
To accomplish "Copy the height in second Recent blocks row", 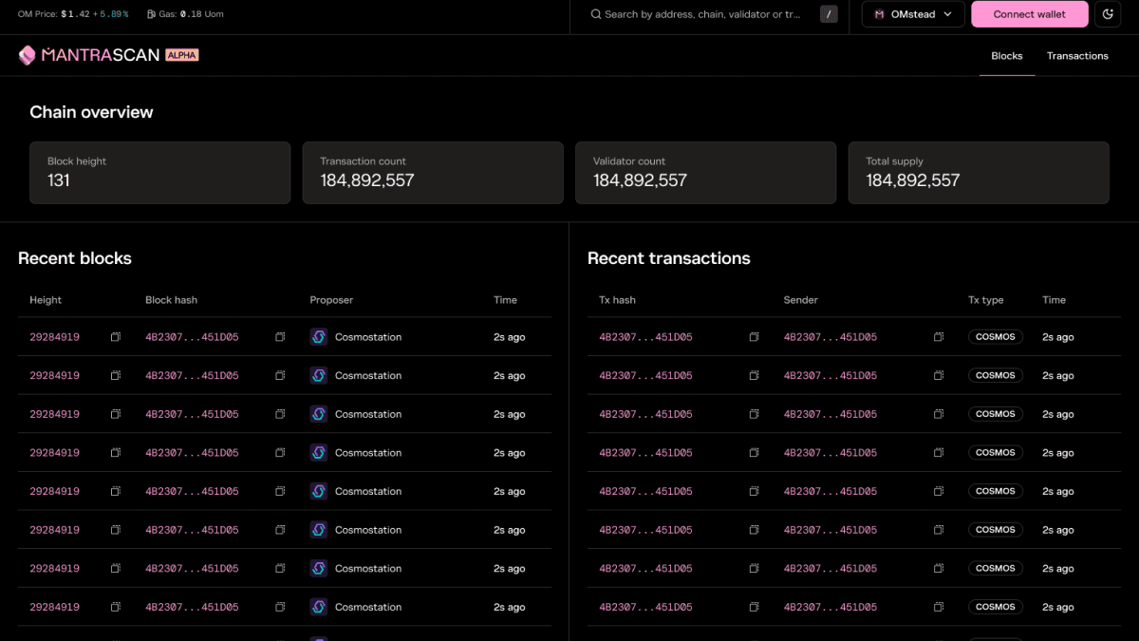I will point(116,376).
